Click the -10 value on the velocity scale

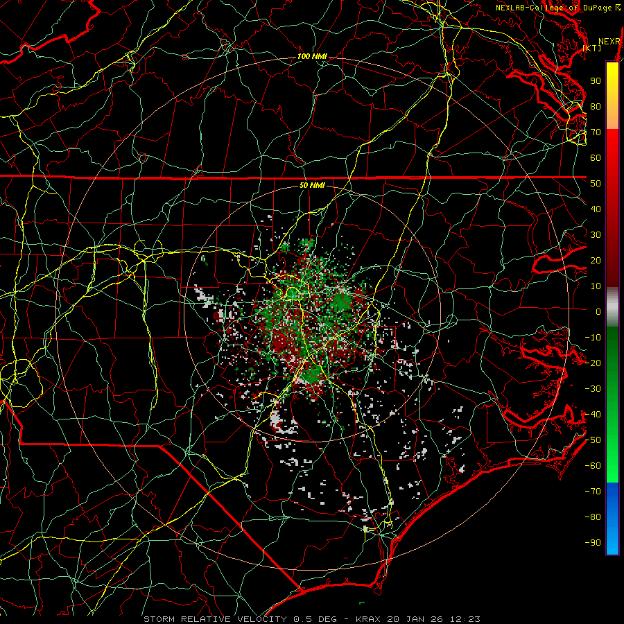coord(593,338)
